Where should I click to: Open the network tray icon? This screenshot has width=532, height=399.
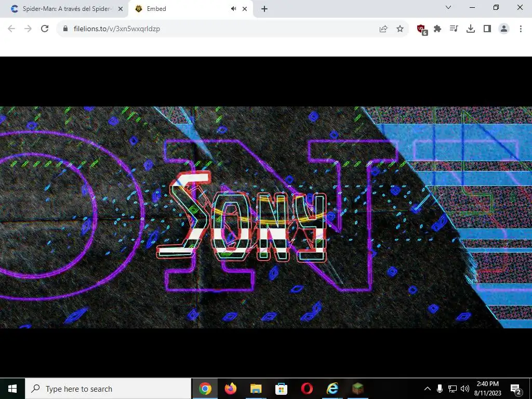coord(453,389)
